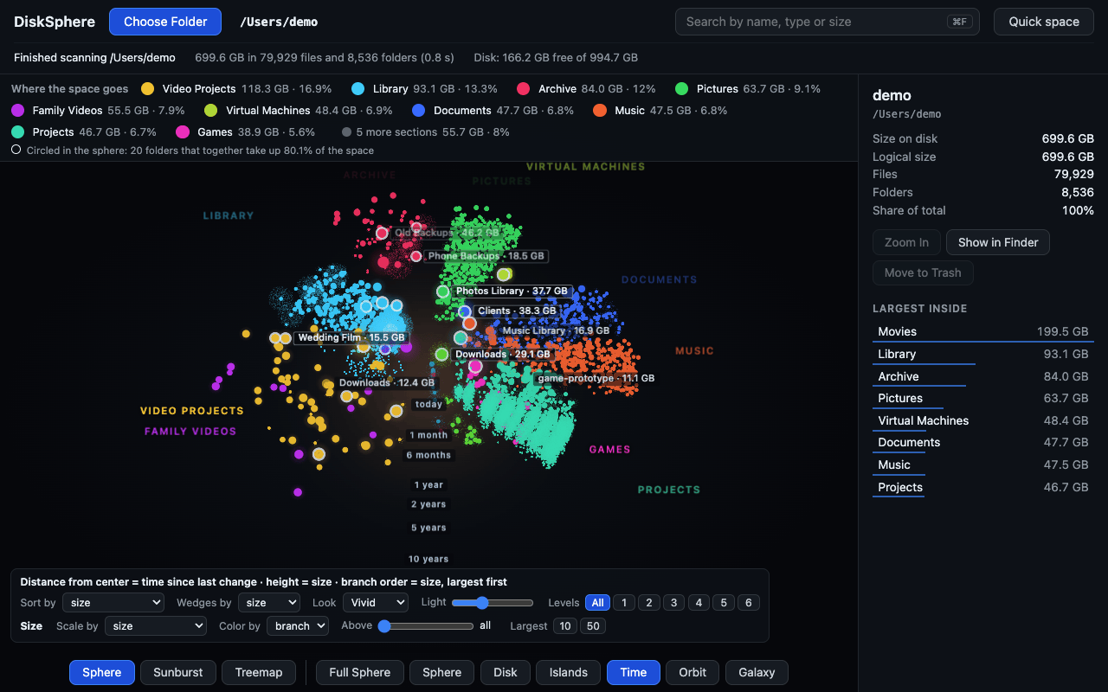This screenshot has height=692, width=1108.
Task: Set Levels to 4
Action: tap(699, 602)
